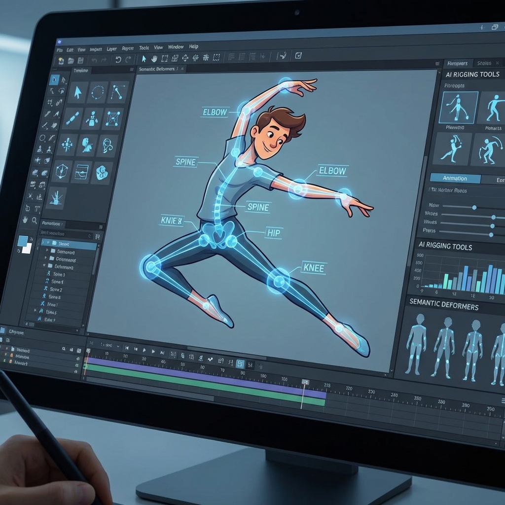Click the AI Rigging Tools heading section

point(472,74)
